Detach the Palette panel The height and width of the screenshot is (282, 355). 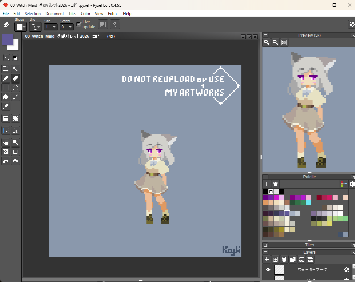353,177
